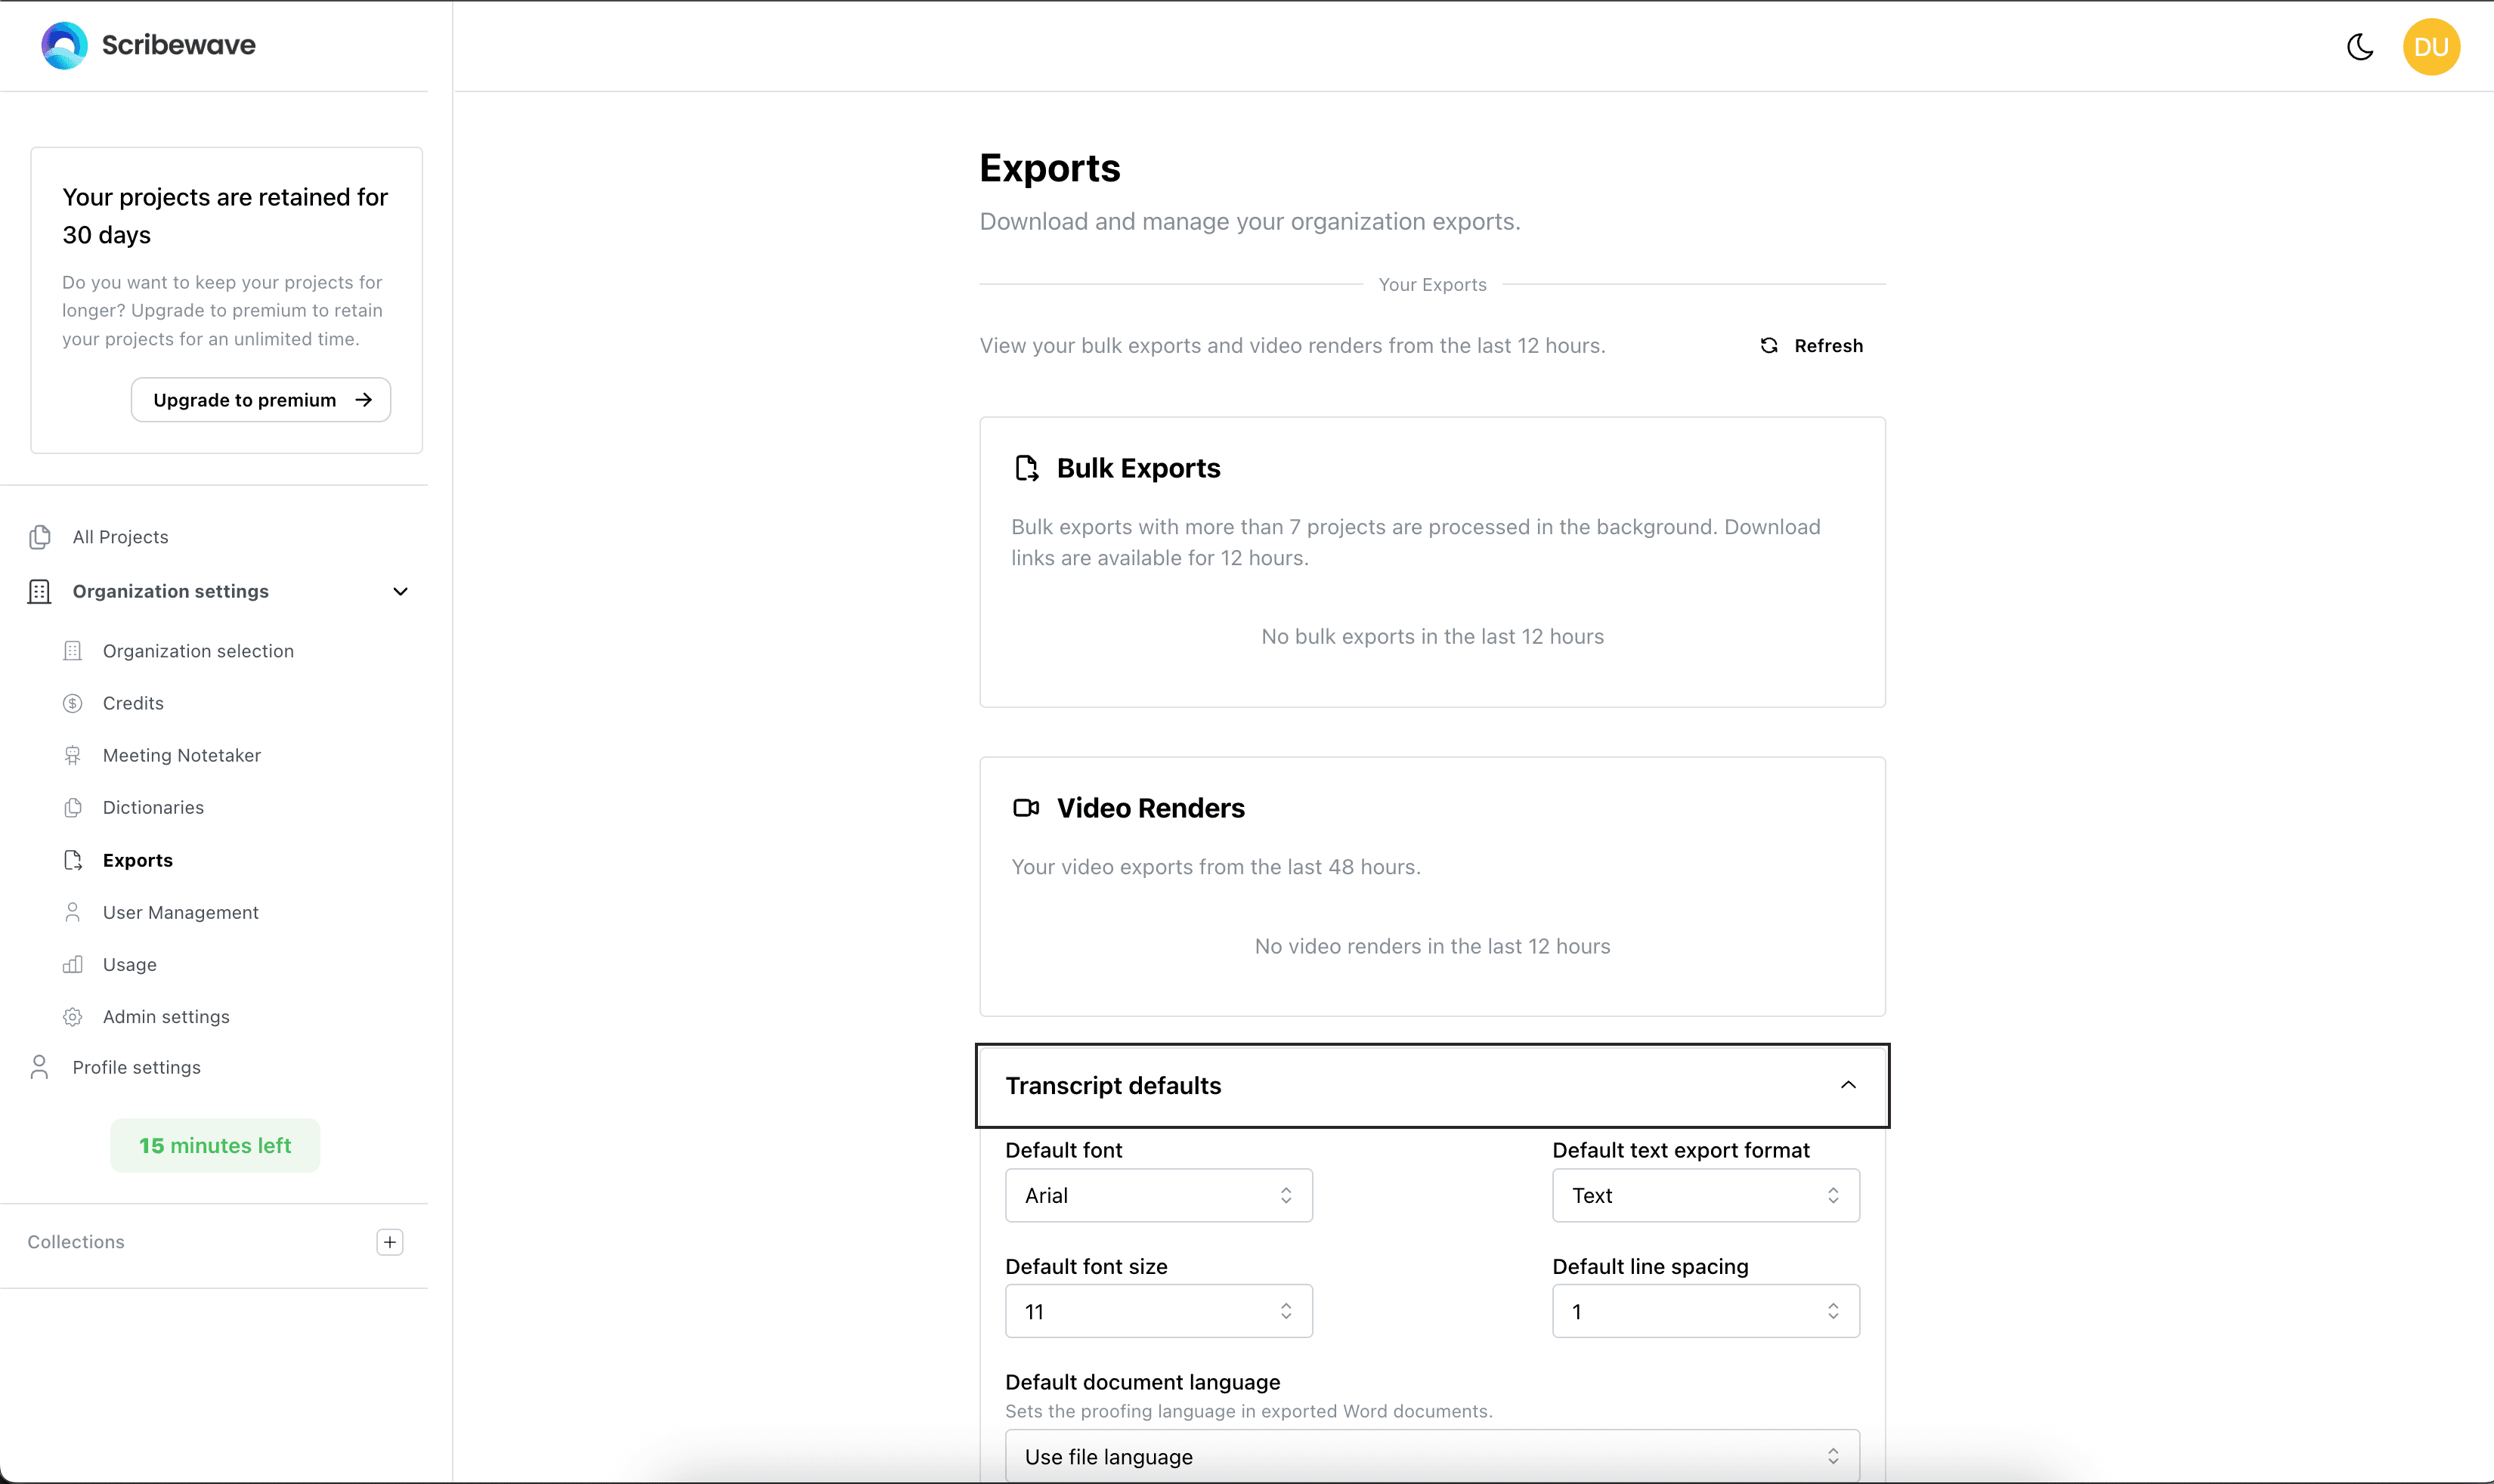Click the Upgrade to premium button
This screenshot has height=1484, width=2494.
[x=260, y=399]
